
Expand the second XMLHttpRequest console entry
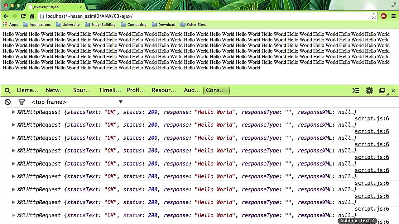13,125
